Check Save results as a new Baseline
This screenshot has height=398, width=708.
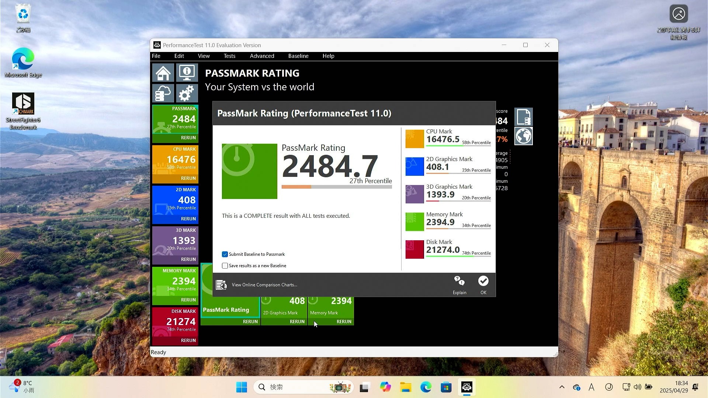(x=225, y=266)
